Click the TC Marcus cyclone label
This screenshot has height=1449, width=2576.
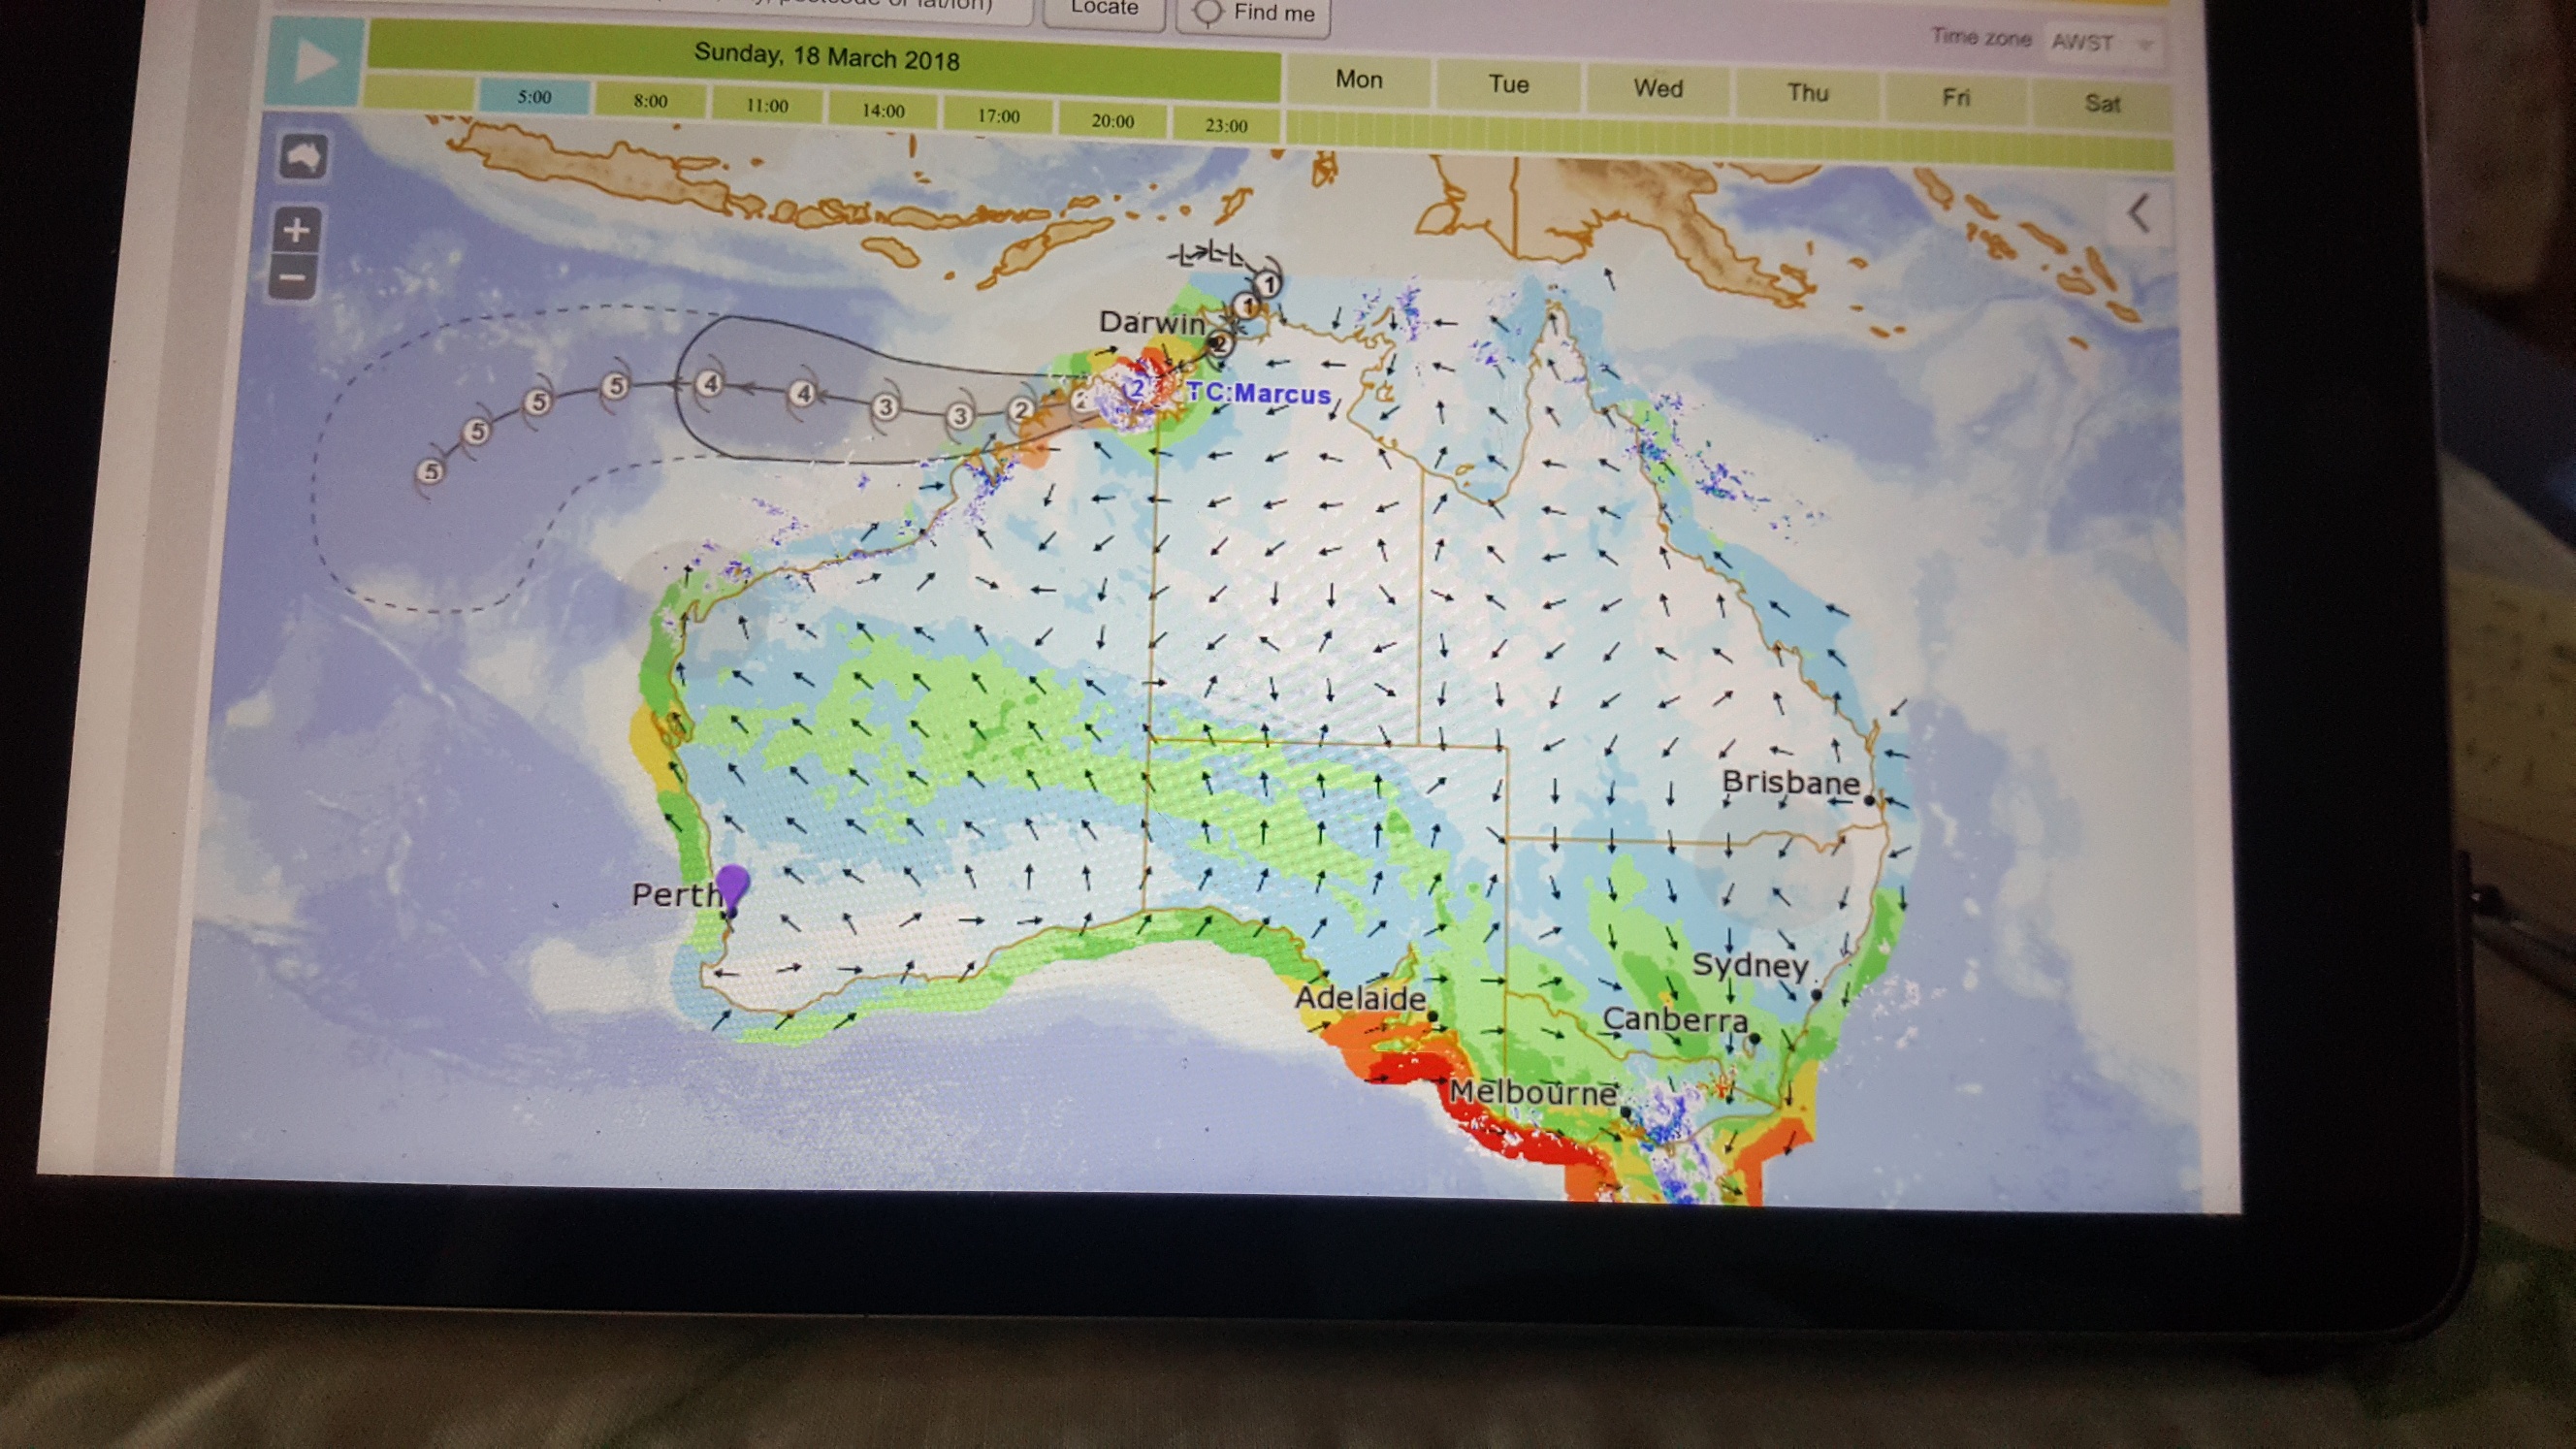click(1258, 393)
